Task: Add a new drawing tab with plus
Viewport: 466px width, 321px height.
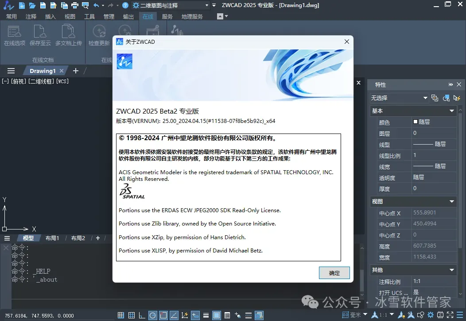Action: click(x=76, y=71)
